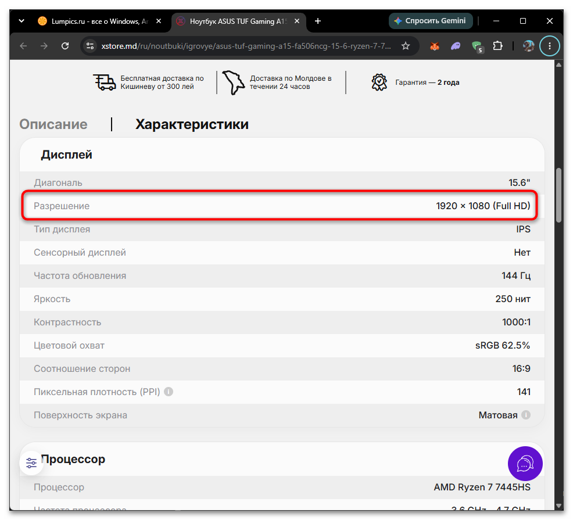
Task: Click the sRGB 62.5% value
Action: pyautogui.click(x=503, y=345)
